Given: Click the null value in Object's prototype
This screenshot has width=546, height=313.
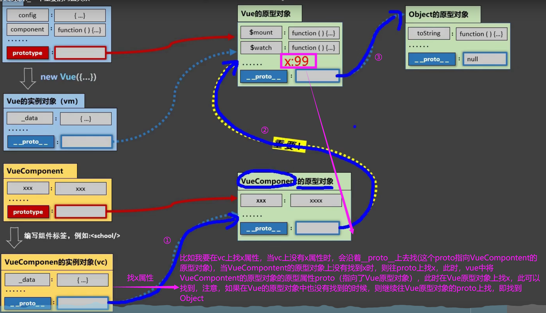Looking at the screenshot, I should point(485,59).
